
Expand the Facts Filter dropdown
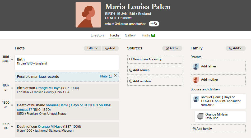(92, 48)
